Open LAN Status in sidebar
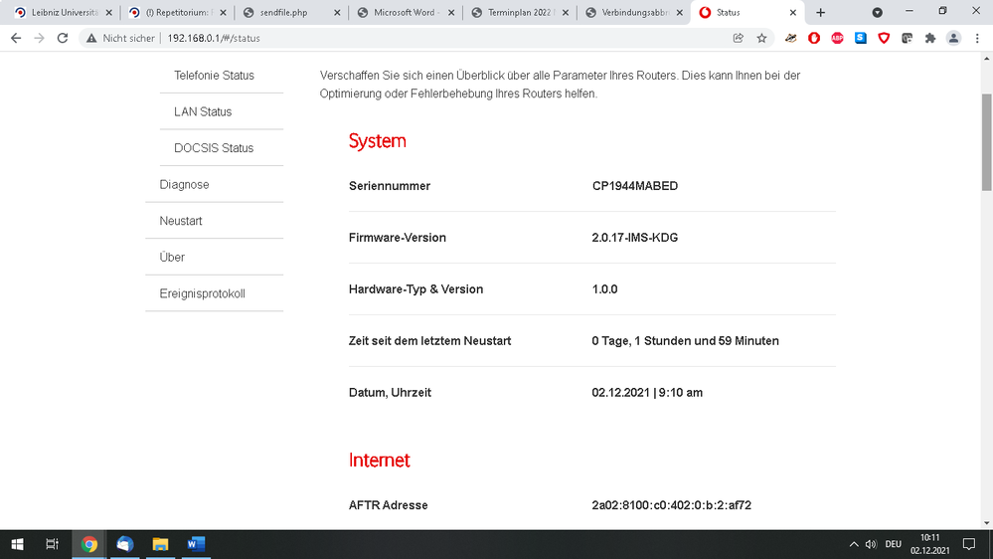The width and height of the screenshot is (993, 559). click(203, 111)
